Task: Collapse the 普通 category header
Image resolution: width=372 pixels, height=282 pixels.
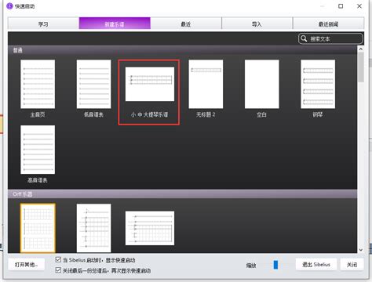Action: tap(182, 50)
